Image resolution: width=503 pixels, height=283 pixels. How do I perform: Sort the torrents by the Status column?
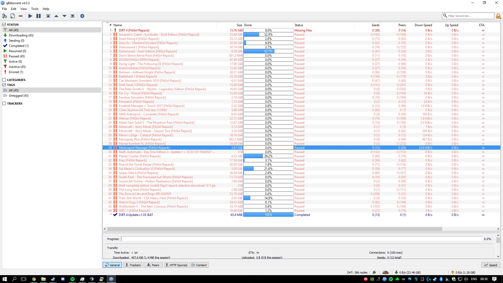[x=324, y=25]
